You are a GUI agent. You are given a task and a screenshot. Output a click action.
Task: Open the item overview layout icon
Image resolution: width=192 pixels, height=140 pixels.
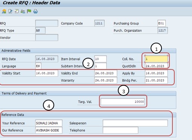[x=17, y=11]
